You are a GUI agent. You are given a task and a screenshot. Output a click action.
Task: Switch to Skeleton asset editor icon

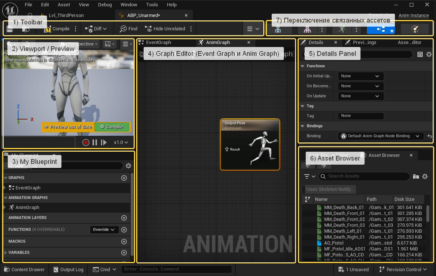point(278,29)
